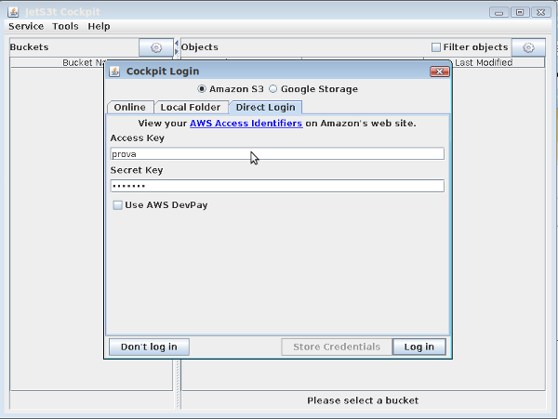The width and height of the screenshot is (558, 419).
Task: Open the AWS Access Identifiers link
Action: [246, 124]
